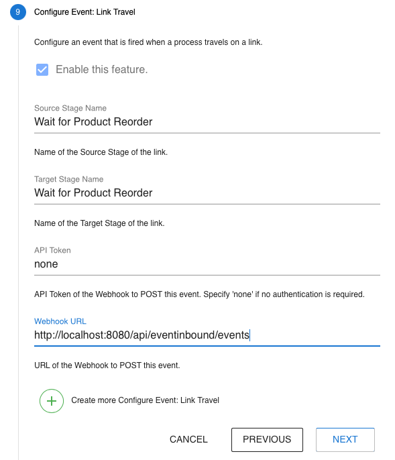Click the Enable this feature label
Screen dimensions: 395x460
click(101, 70)
